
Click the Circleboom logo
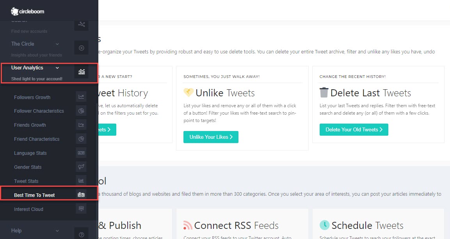pos(28,11)
